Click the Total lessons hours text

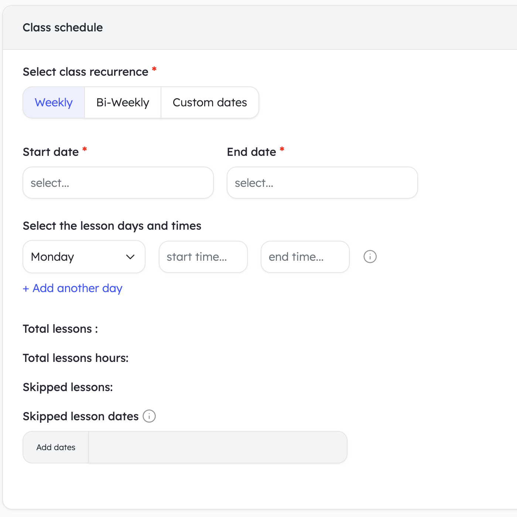coord(76,358)
